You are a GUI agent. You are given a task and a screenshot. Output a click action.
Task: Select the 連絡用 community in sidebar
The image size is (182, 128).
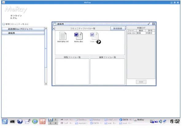pos(23,33)
